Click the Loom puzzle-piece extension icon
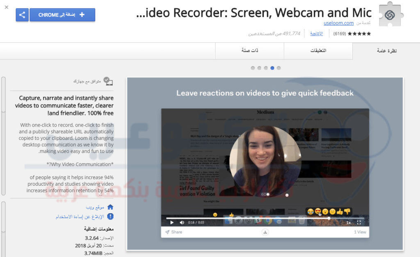 (391, 14)
